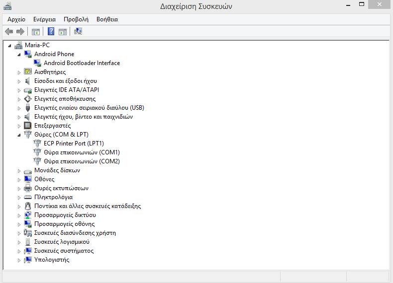
Task: Open the Αρχείο menu
Action: pyautogui.click(x=16, y=19)
